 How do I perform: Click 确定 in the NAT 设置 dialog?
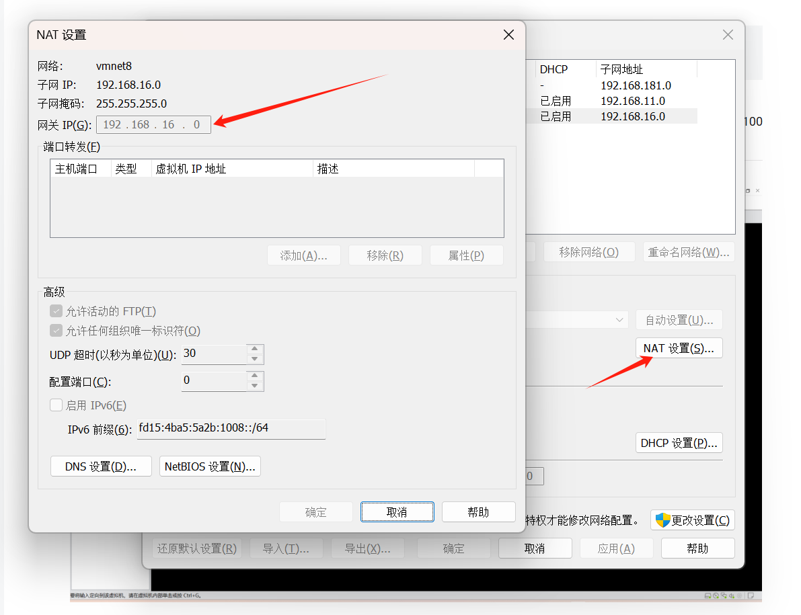[315, 512]
